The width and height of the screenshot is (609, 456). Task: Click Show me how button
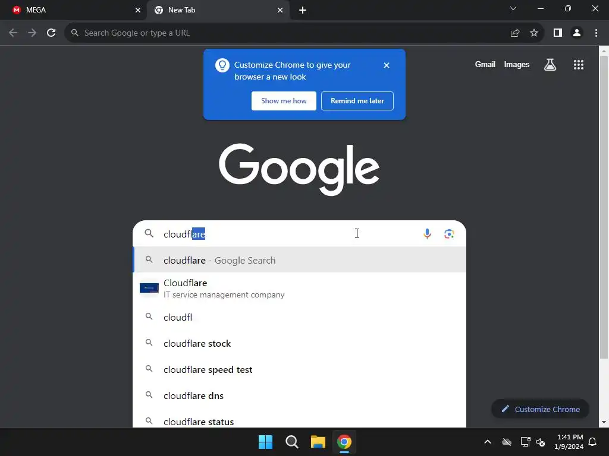(284, 101)
